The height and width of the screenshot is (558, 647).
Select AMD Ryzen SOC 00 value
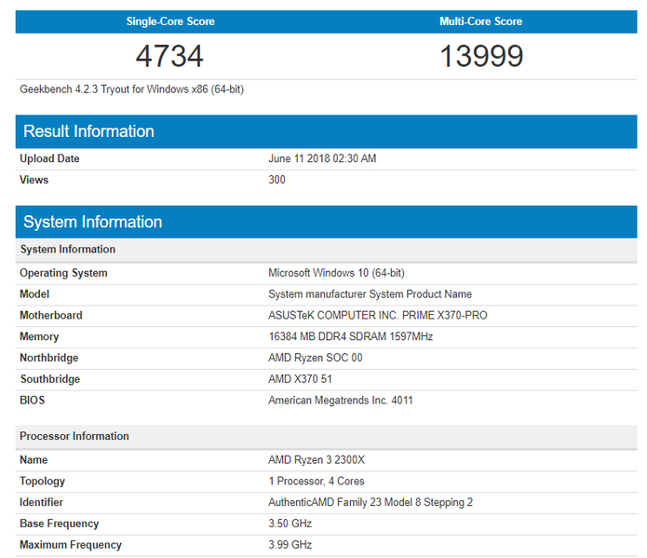pyautogui.click(x=316, y=358)
